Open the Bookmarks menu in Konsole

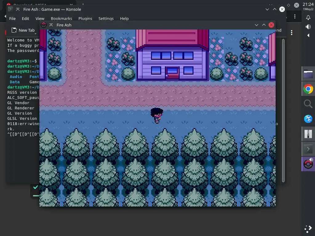point(61,18)
